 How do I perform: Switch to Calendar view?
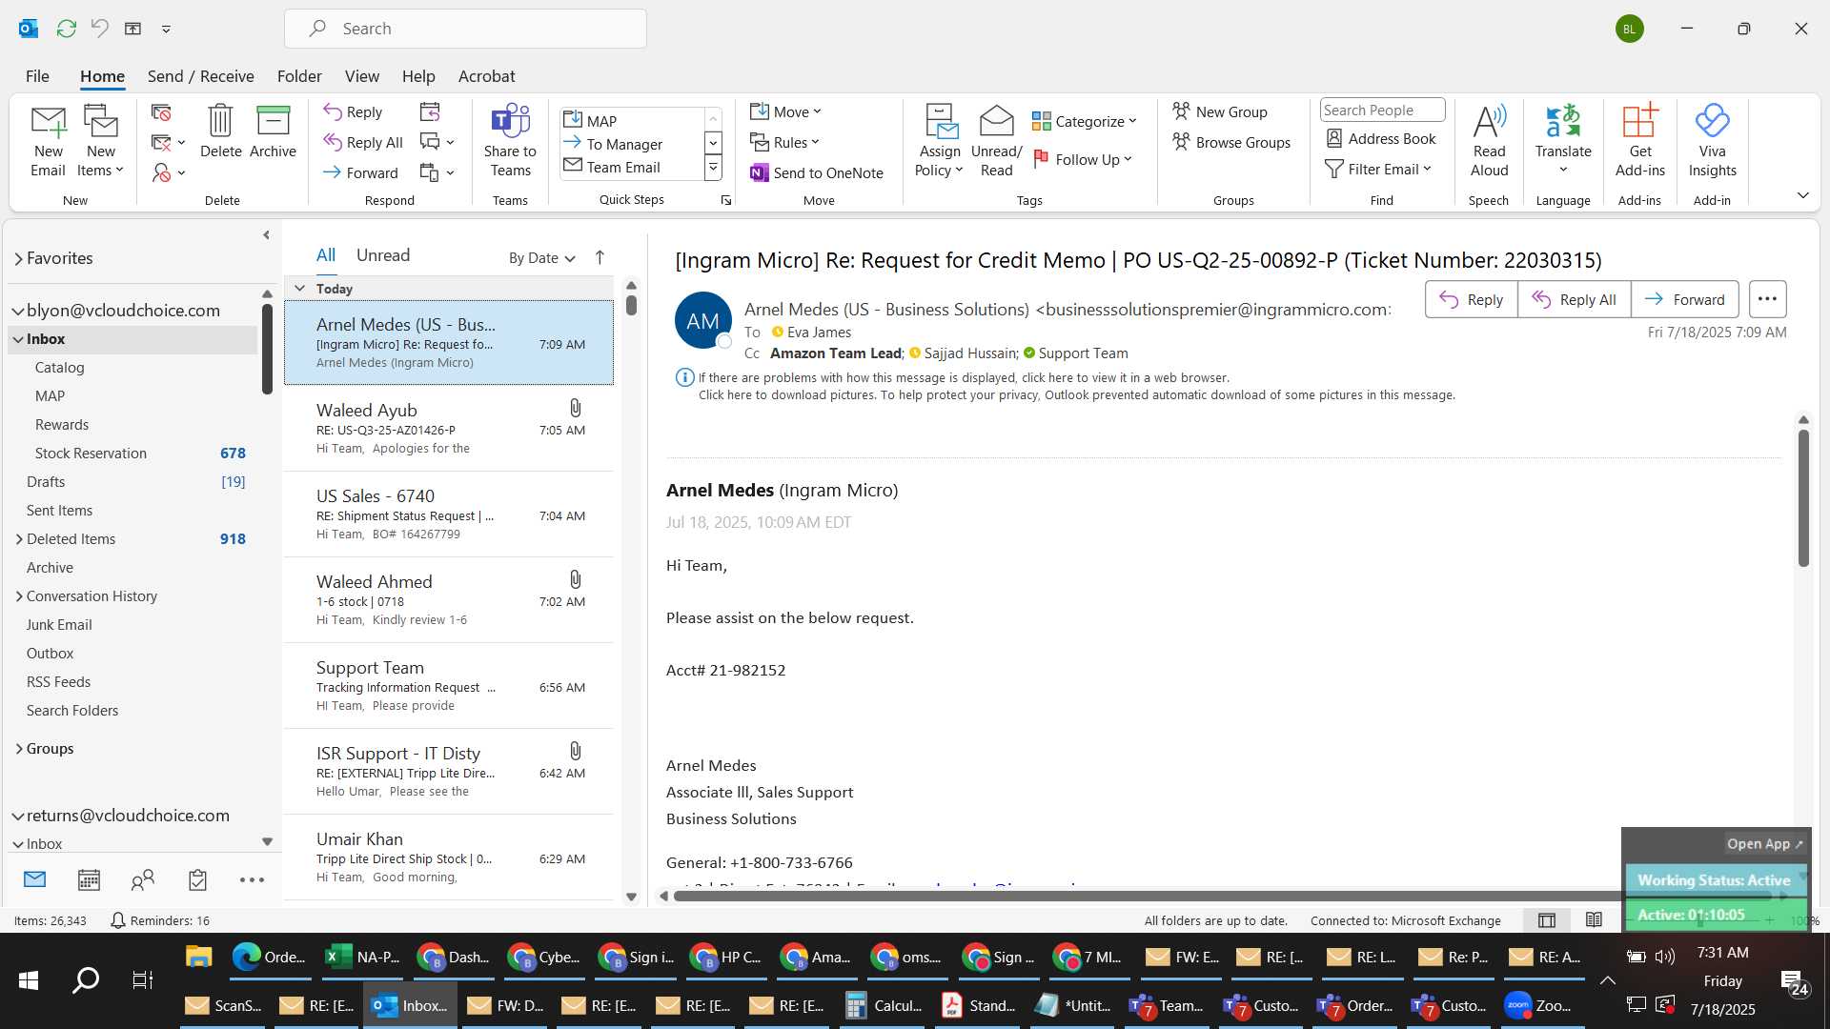(89, 879)
